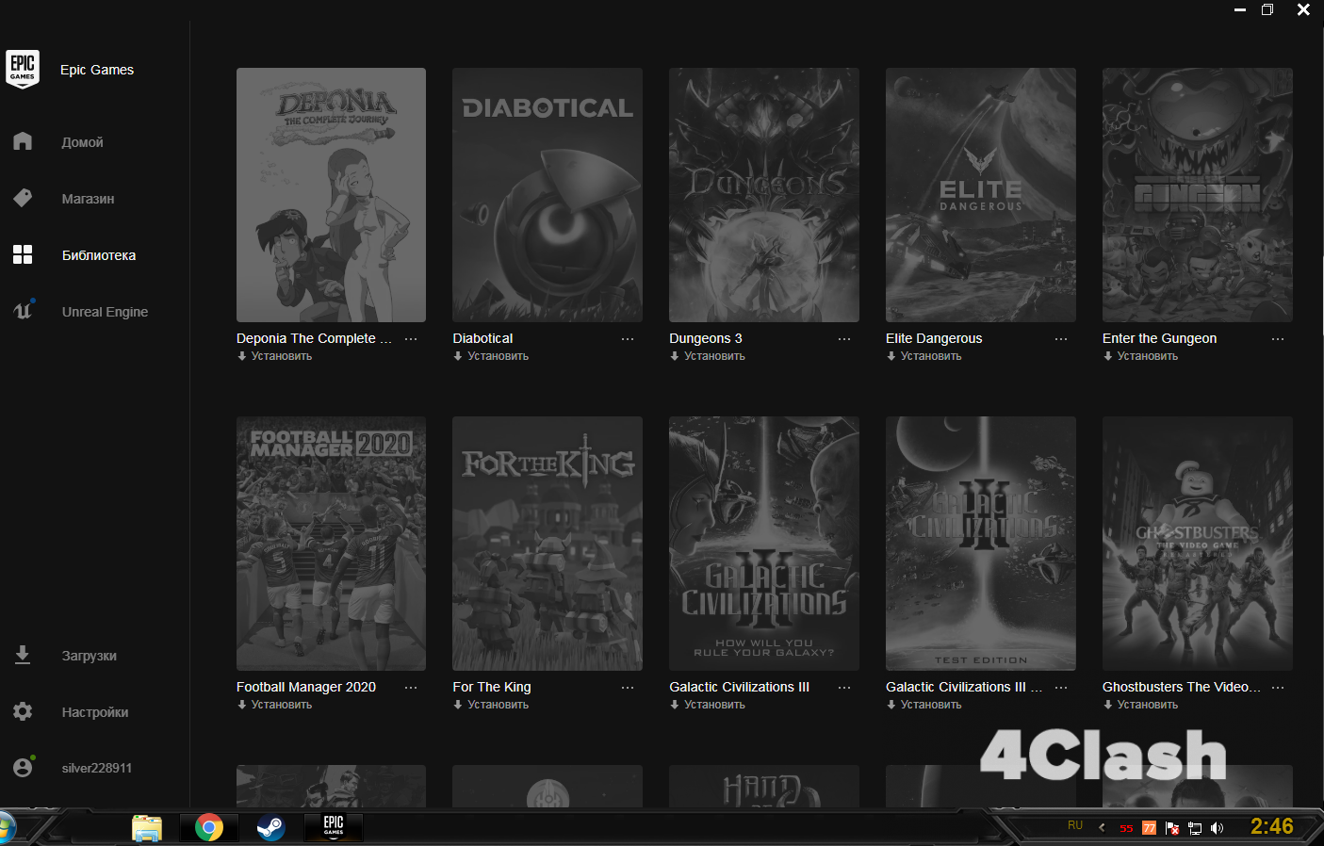
Task: Click the Deponia cover thumbnail
Action: point(331,195)
